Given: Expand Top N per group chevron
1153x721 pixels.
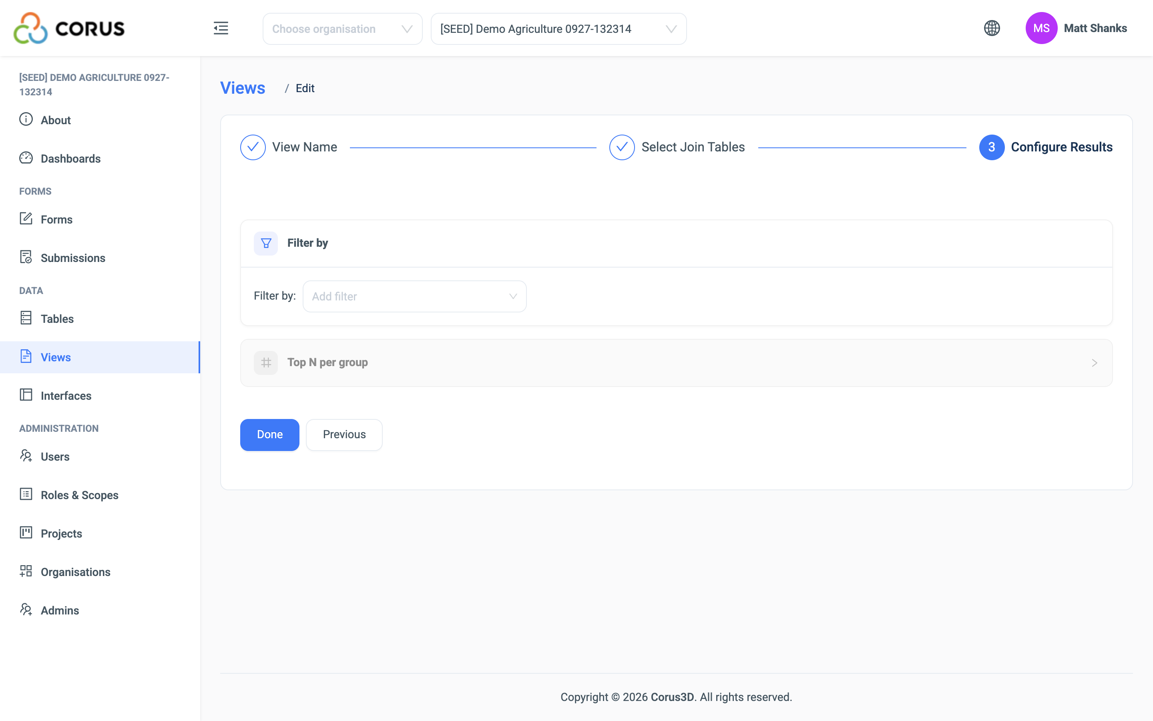Looking at the screenshot, I should tap(1095, 363).
